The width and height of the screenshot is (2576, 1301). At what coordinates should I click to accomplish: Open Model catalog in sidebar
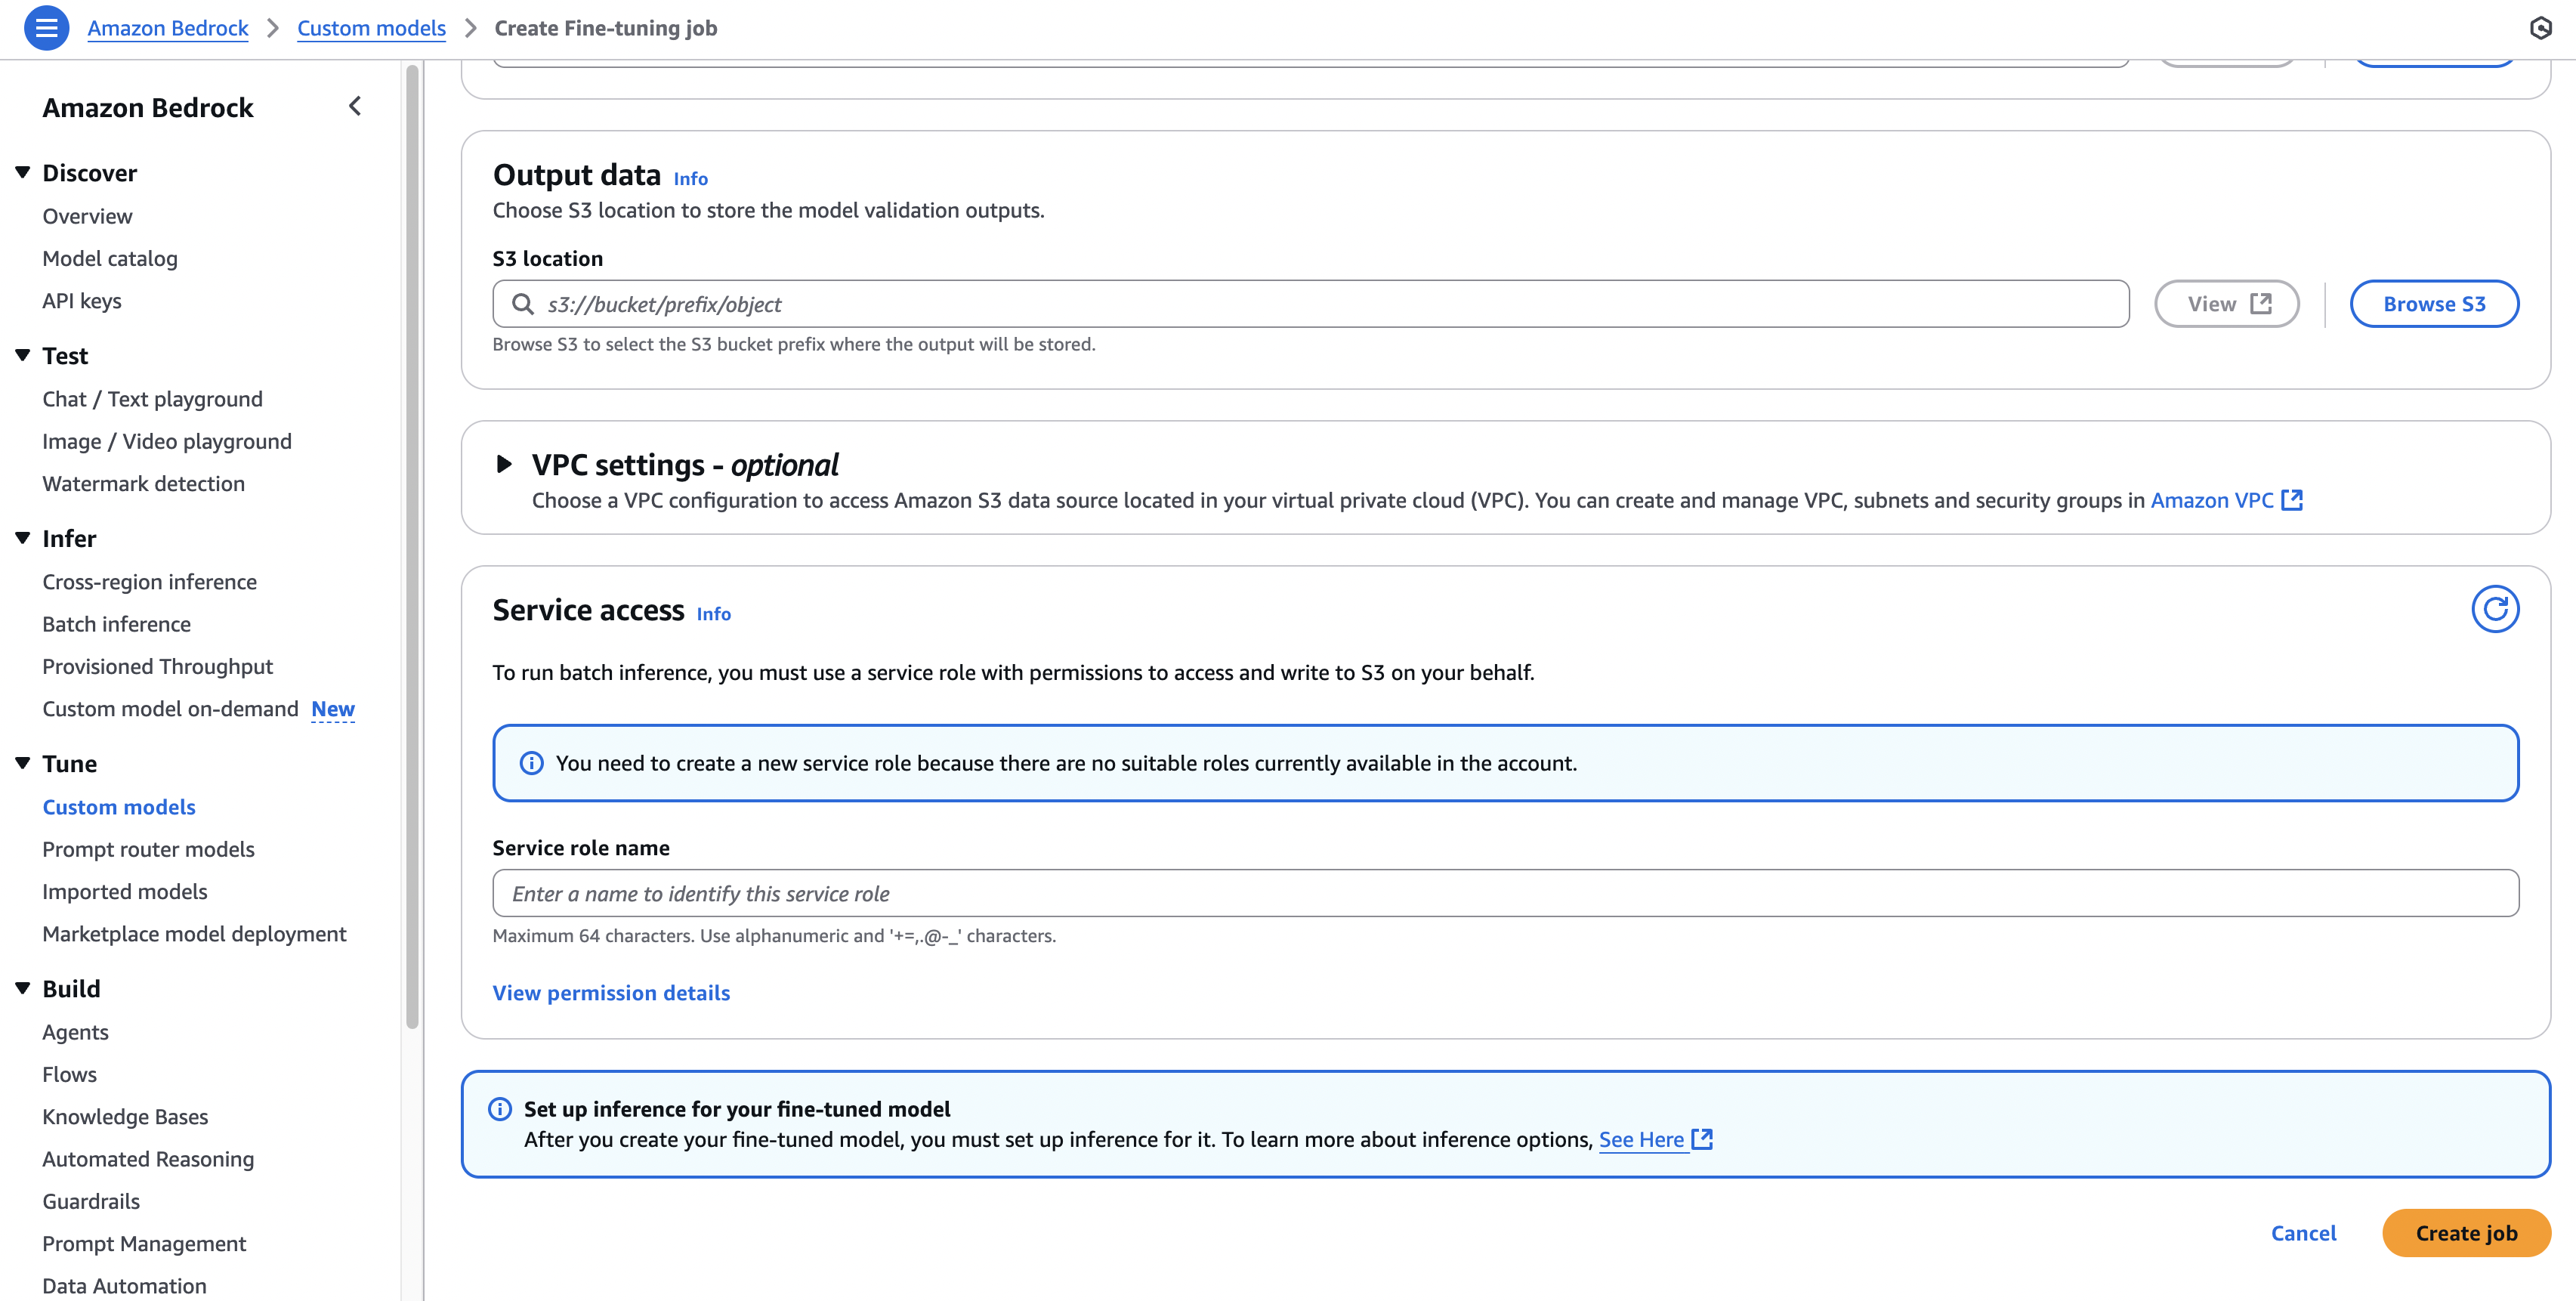point(110,258)
